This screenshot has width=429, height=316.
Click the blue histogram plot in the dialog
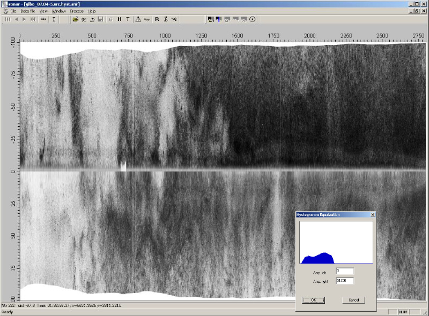(336, 242)
